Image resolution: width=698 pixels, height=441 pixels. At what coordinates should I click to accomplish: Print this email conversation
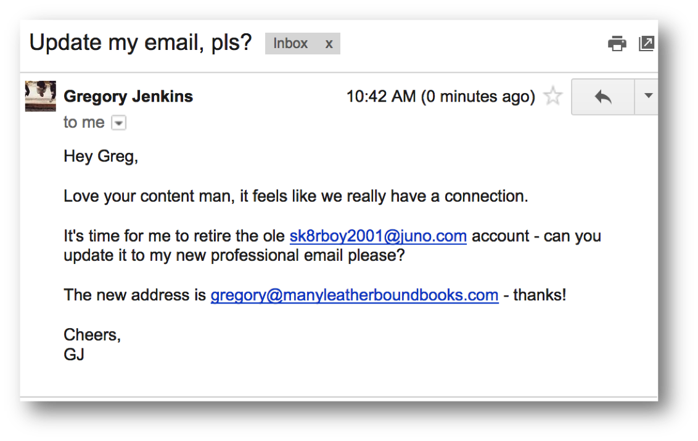pyautogui.click(x=617, y=44)
